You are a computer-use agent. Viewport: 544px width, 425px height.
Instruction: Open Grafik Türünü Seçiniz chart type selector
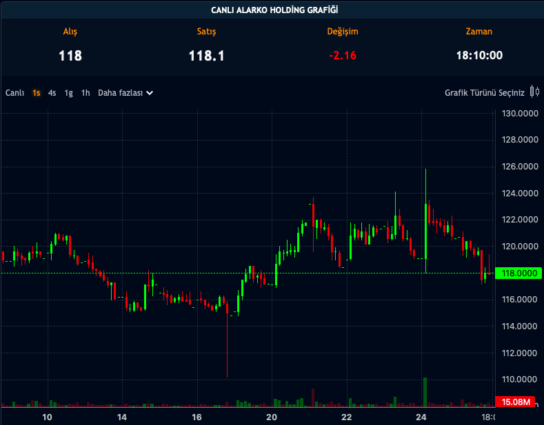[484, 93]
